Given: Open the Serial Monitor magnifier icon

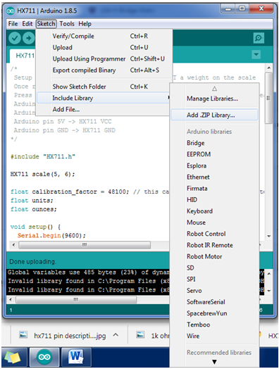Looking at the screenshot, I should coord(259,37).
